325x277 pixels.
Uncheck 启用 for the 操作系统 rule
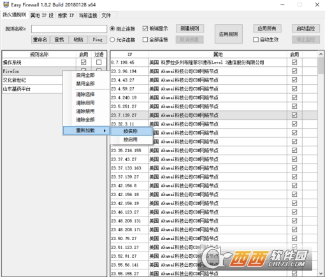coord(83,62)
